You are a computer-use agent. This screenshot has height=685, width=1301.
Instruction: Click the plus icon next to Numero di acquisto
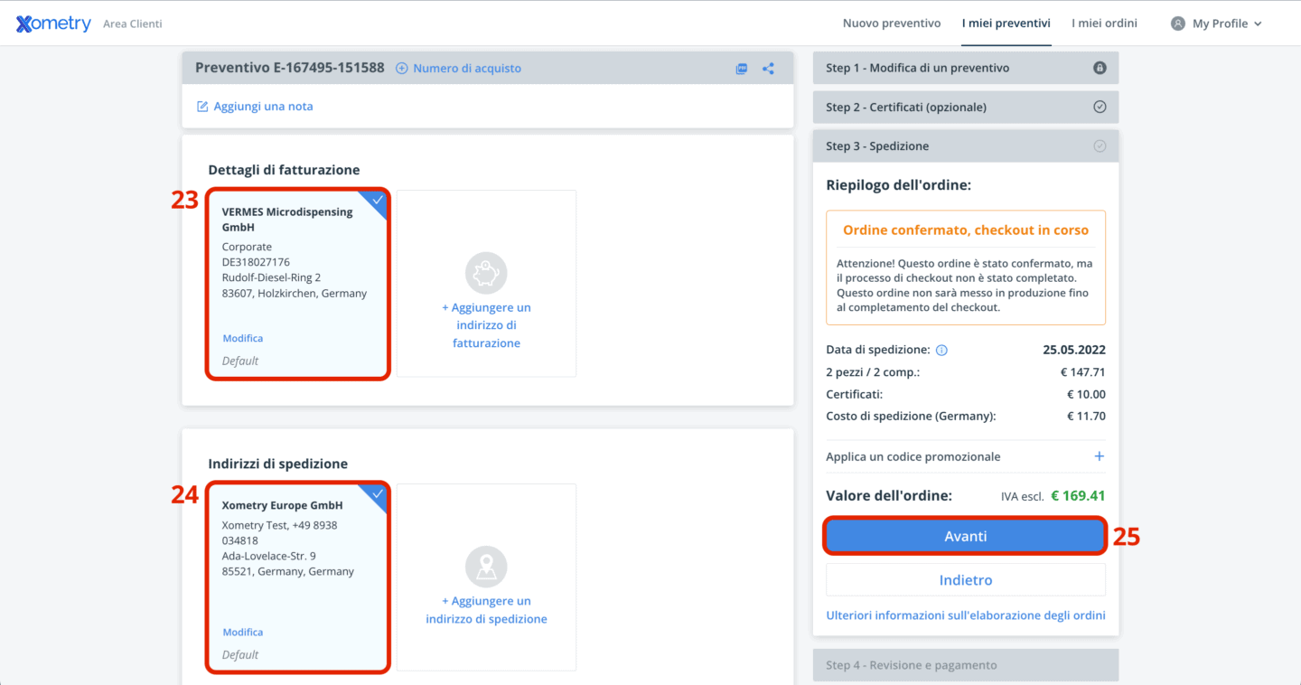(402, 68)
